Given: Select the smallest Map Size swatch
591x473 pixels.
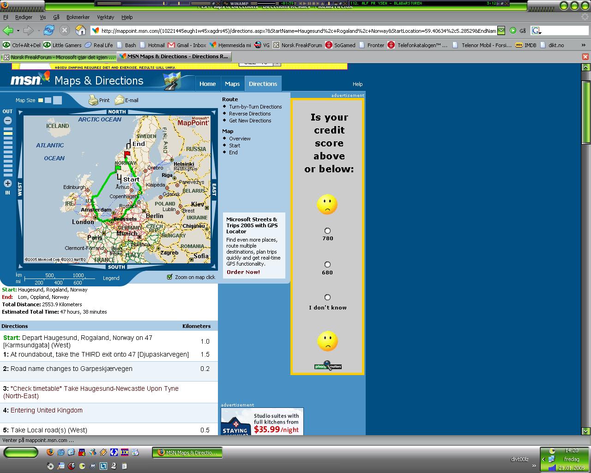Looking at the screenshot, I should tap(41, 100).
